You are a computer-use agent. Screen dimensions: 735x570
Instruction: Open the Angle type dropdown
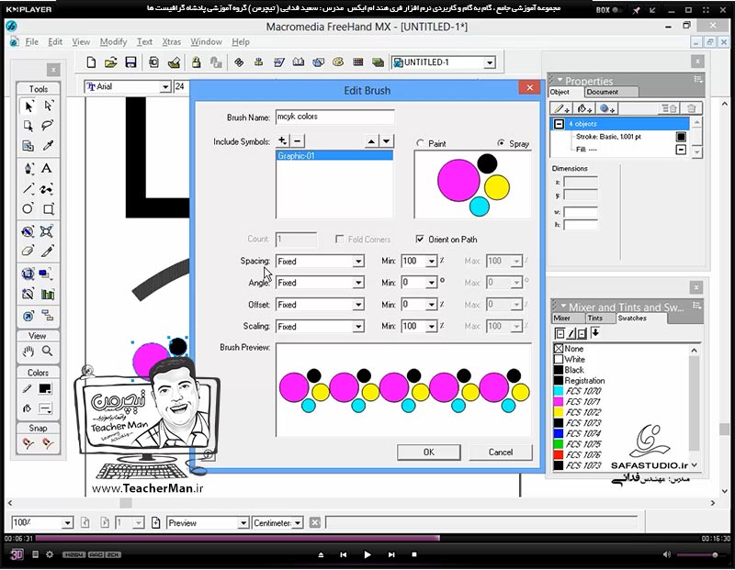(358, 283)
